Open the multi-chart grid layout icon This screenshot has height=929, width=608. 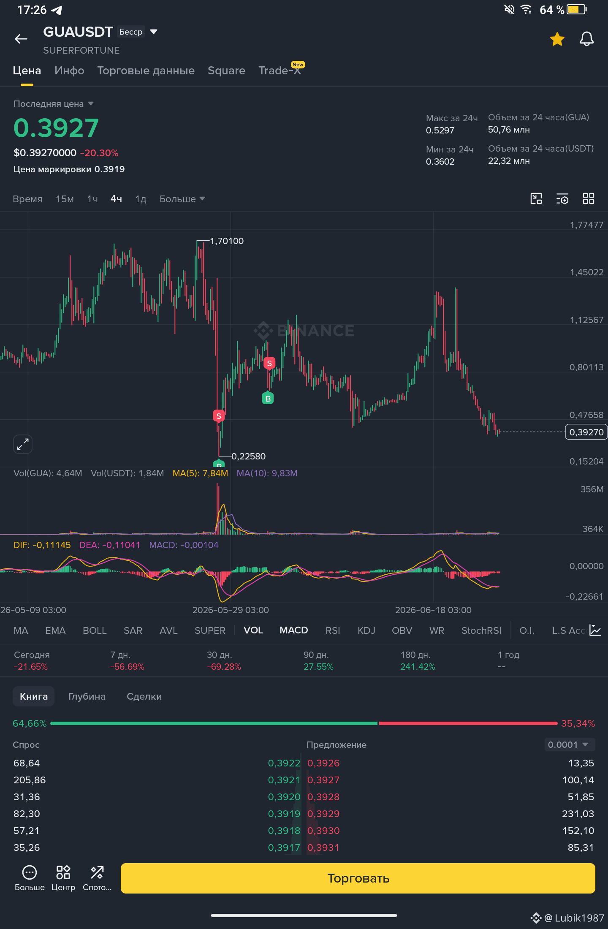[589, 198]
